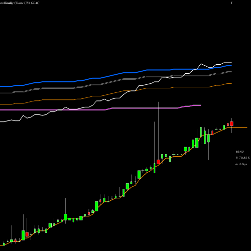Click the red candlestick with the tallest wick
This screenshot has height=251, width=251.
tap(158, 162)
